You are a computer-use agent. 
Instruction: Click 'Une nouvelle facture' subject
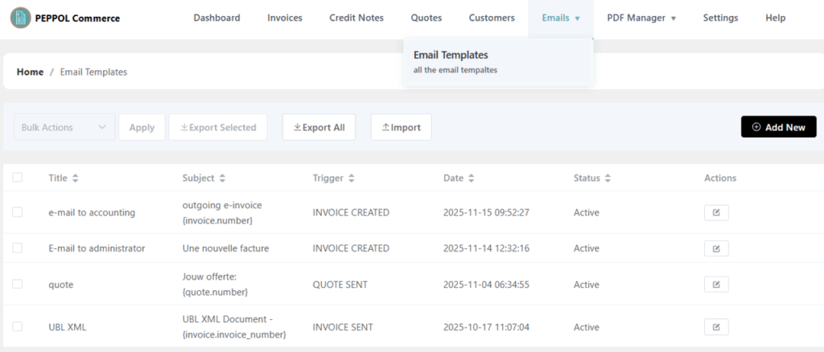click(225, 248)
